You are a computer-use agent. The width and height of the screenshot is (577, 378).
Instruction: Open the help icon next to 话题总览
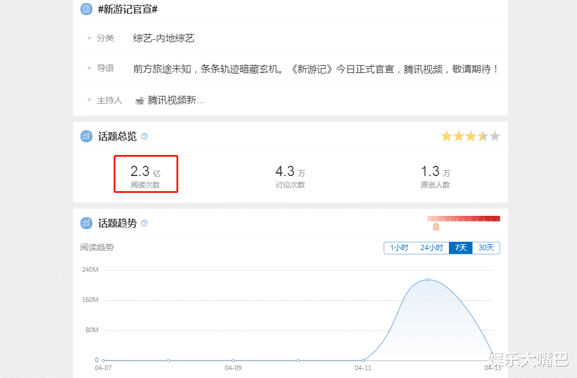click(144, 136)
